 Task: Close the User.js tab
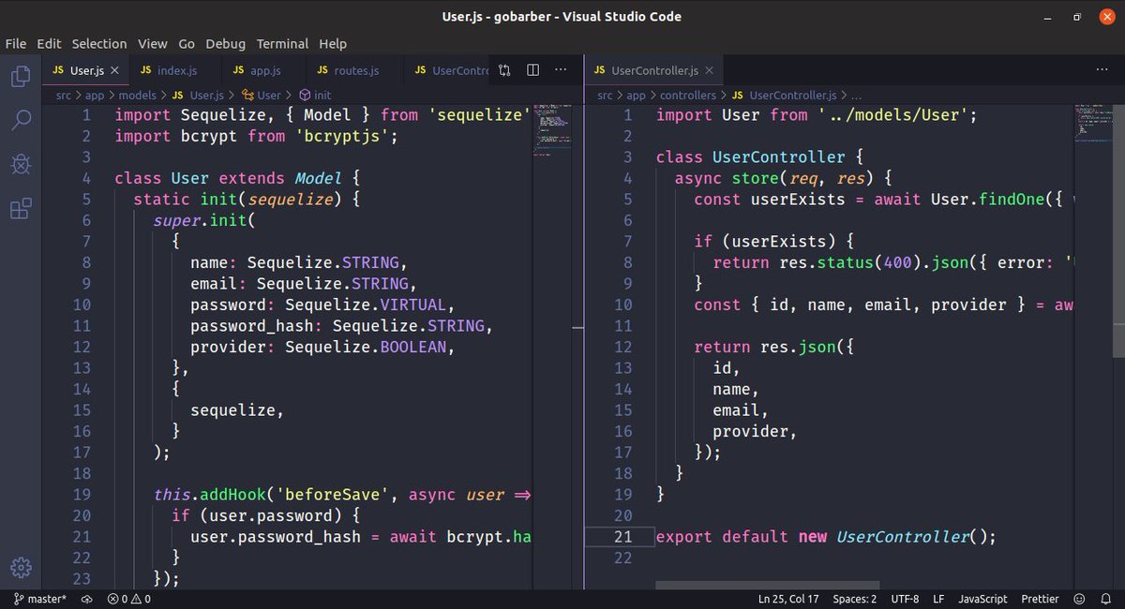(115, 70)
